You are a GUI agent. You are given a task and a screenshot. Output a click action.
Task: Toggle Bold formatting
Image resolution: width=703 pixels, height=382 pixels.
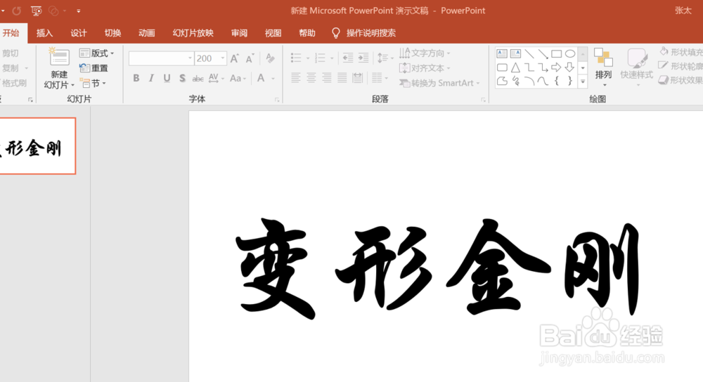click(136, 78)
